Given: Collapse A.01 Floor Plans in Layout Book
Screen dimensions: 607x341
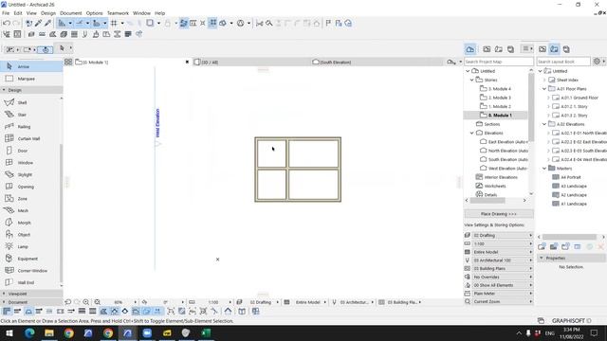Looking at the screenshot, I should tap(544, 88).
